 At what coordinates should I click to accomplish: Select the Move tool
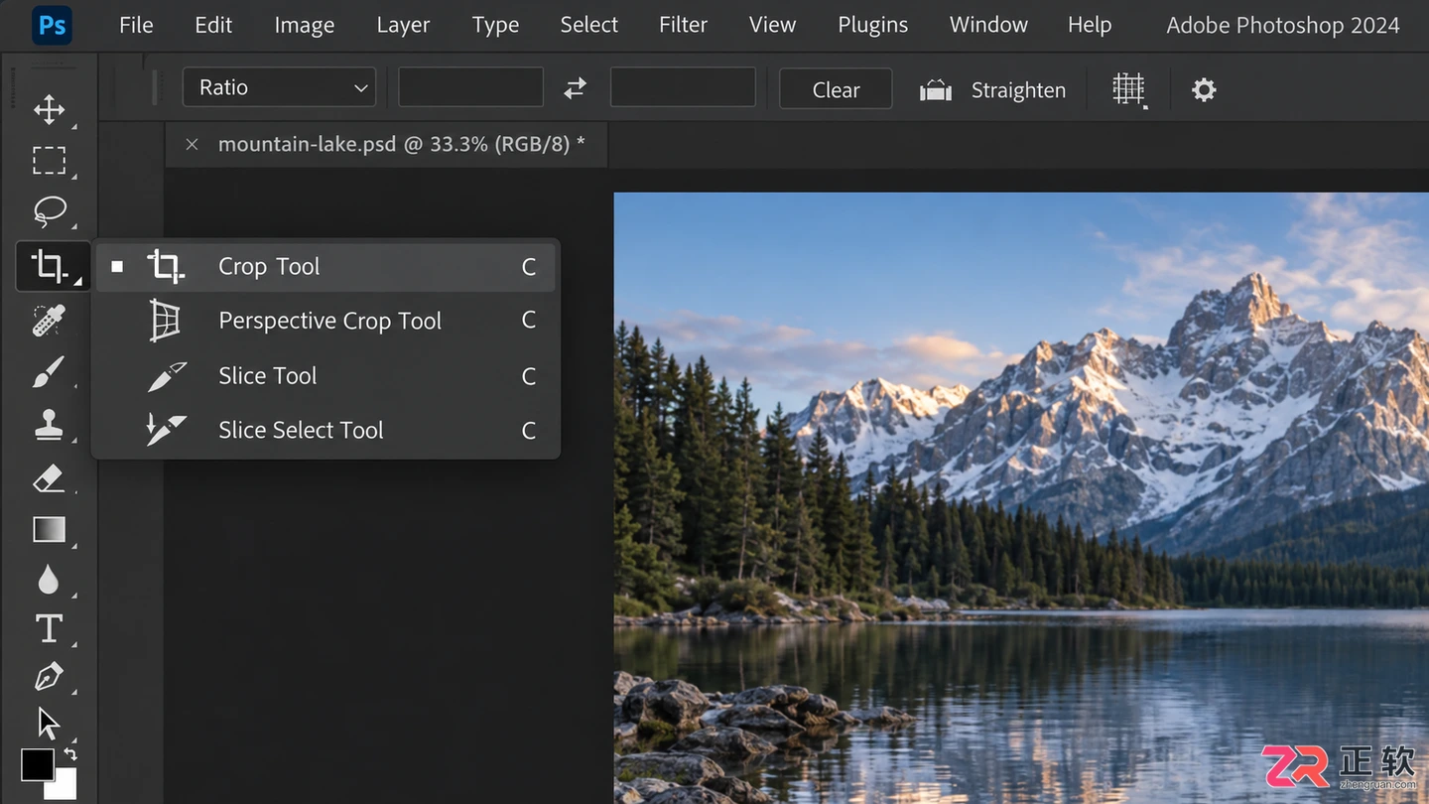pyautogui.click(x=49, y=109)
